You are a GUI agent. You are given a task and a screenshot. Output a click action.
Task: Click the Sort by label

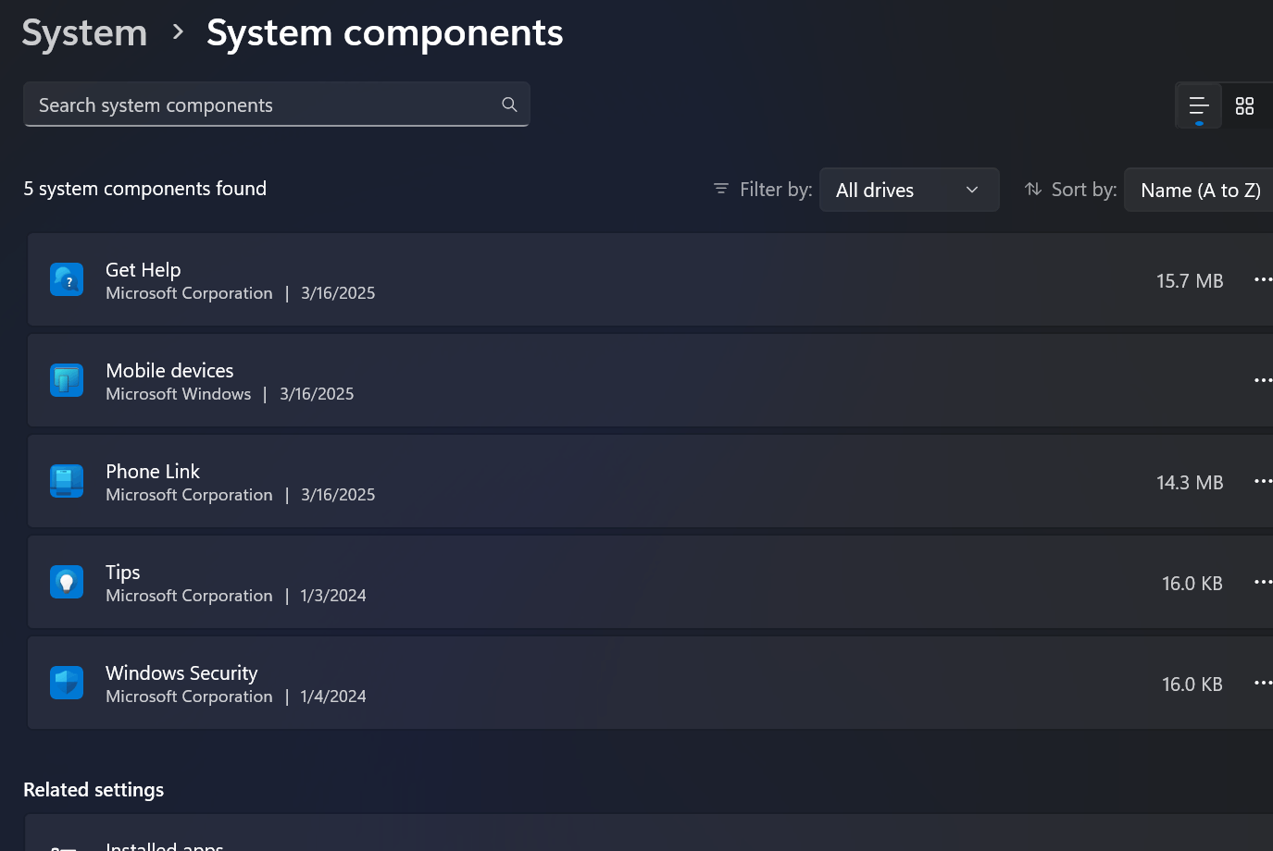[1084, 190]
